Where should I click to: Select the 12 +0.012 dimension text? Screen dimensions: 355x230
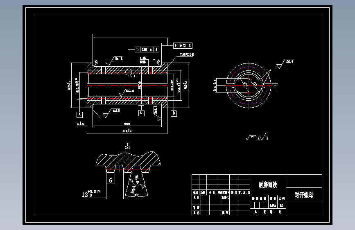click(91, 193)
